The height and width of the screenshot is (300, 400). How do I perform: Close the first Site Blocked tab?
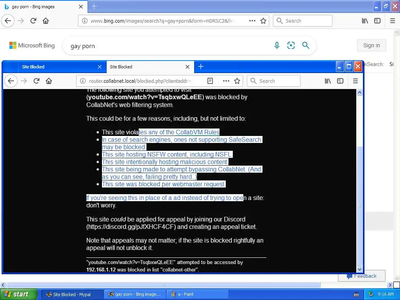pos(100,67)
